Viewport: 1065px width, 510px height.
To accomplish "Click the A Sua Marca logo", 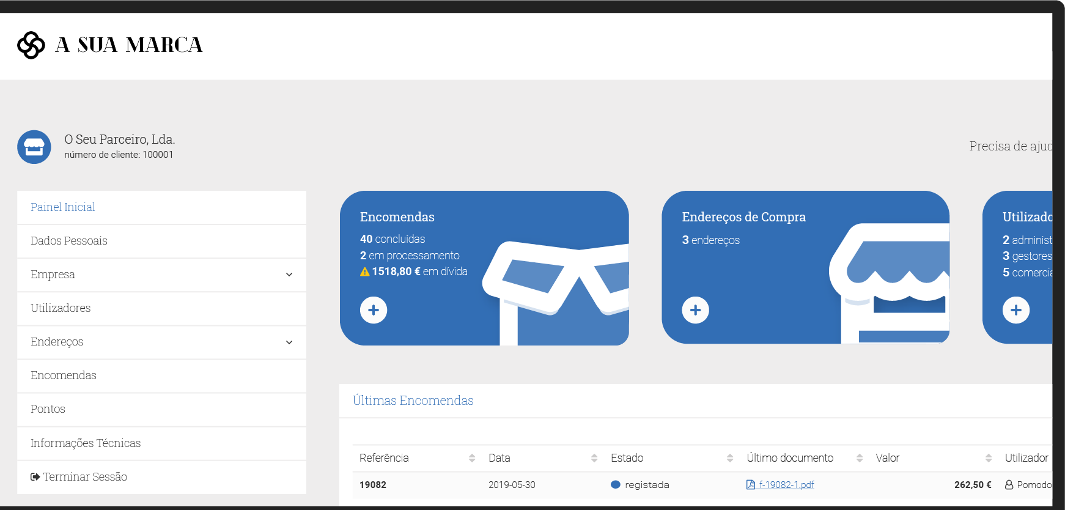I will point(110,45).
